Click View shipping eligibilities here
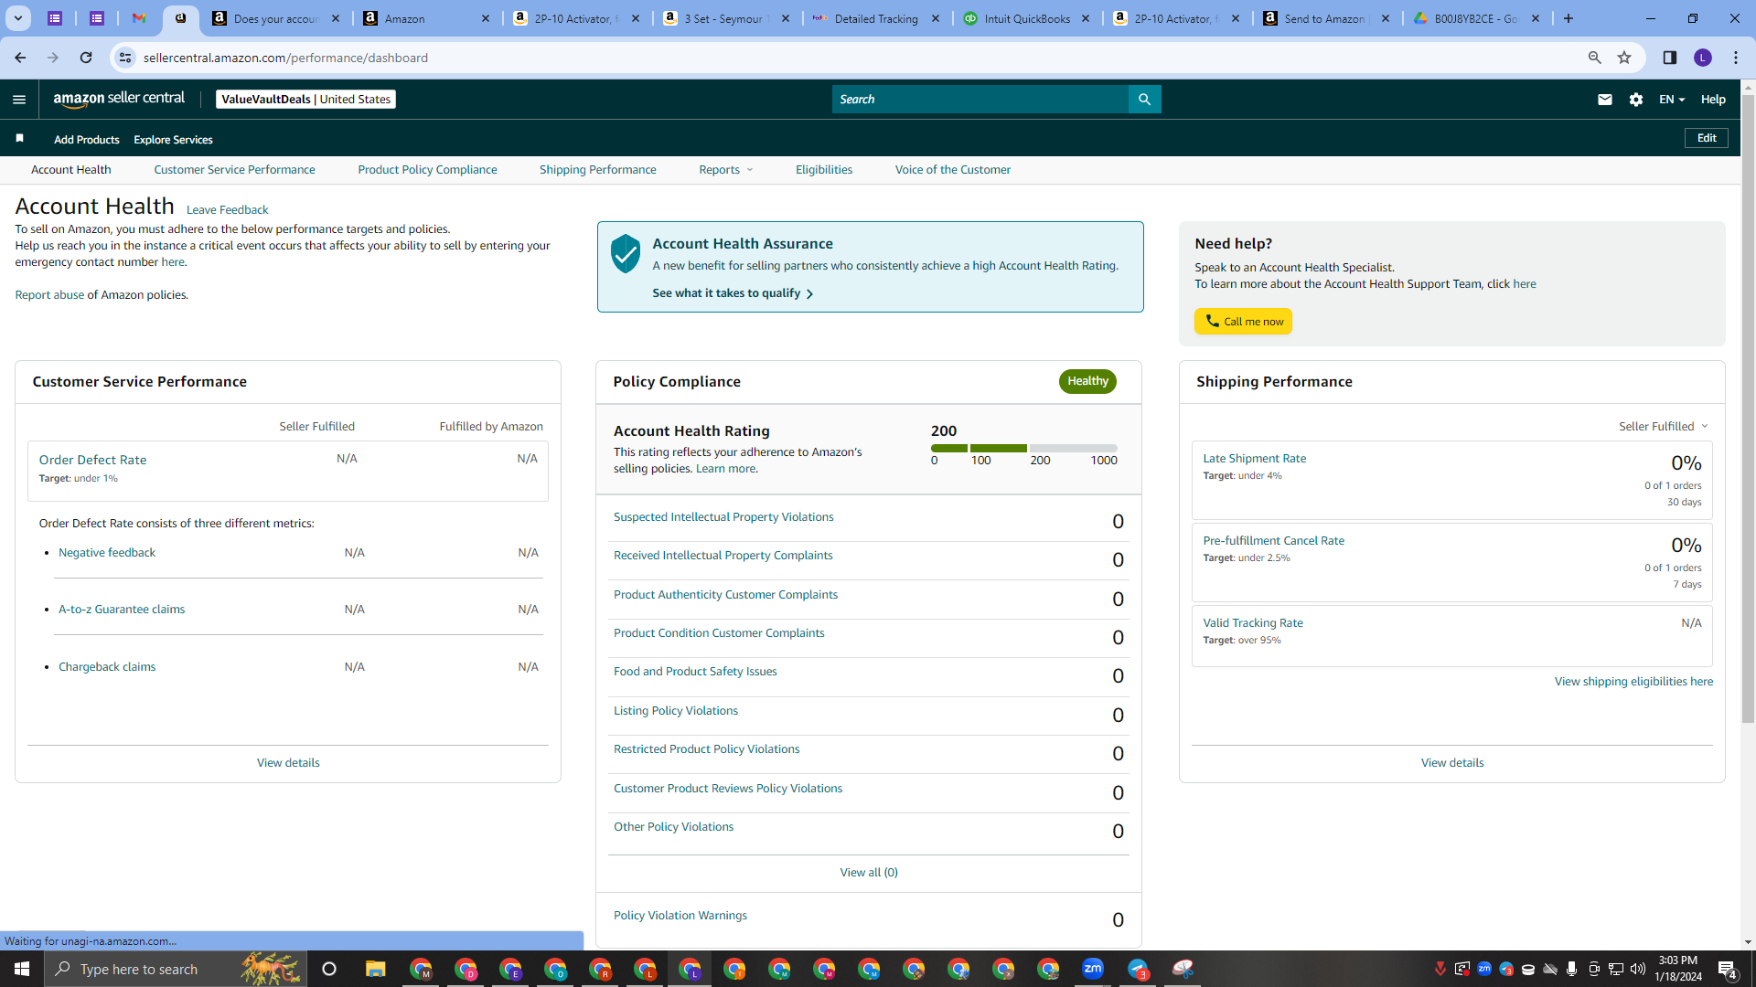Image resolution: width=1756 pixels, height=987 pixels. pyautogui.click(x=1633, y=682)
